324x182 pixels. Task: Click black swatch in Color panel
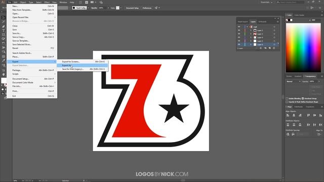click(x=289, y=20)
